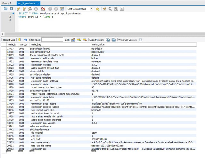
Task: Switch to the Query 1 tab
Action: (x=7, y=3)
